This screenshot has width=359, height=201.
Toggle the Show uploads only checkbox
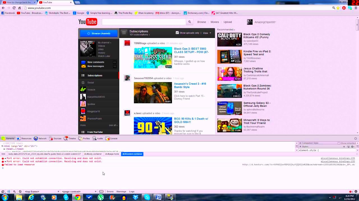[x=177, y=33]
